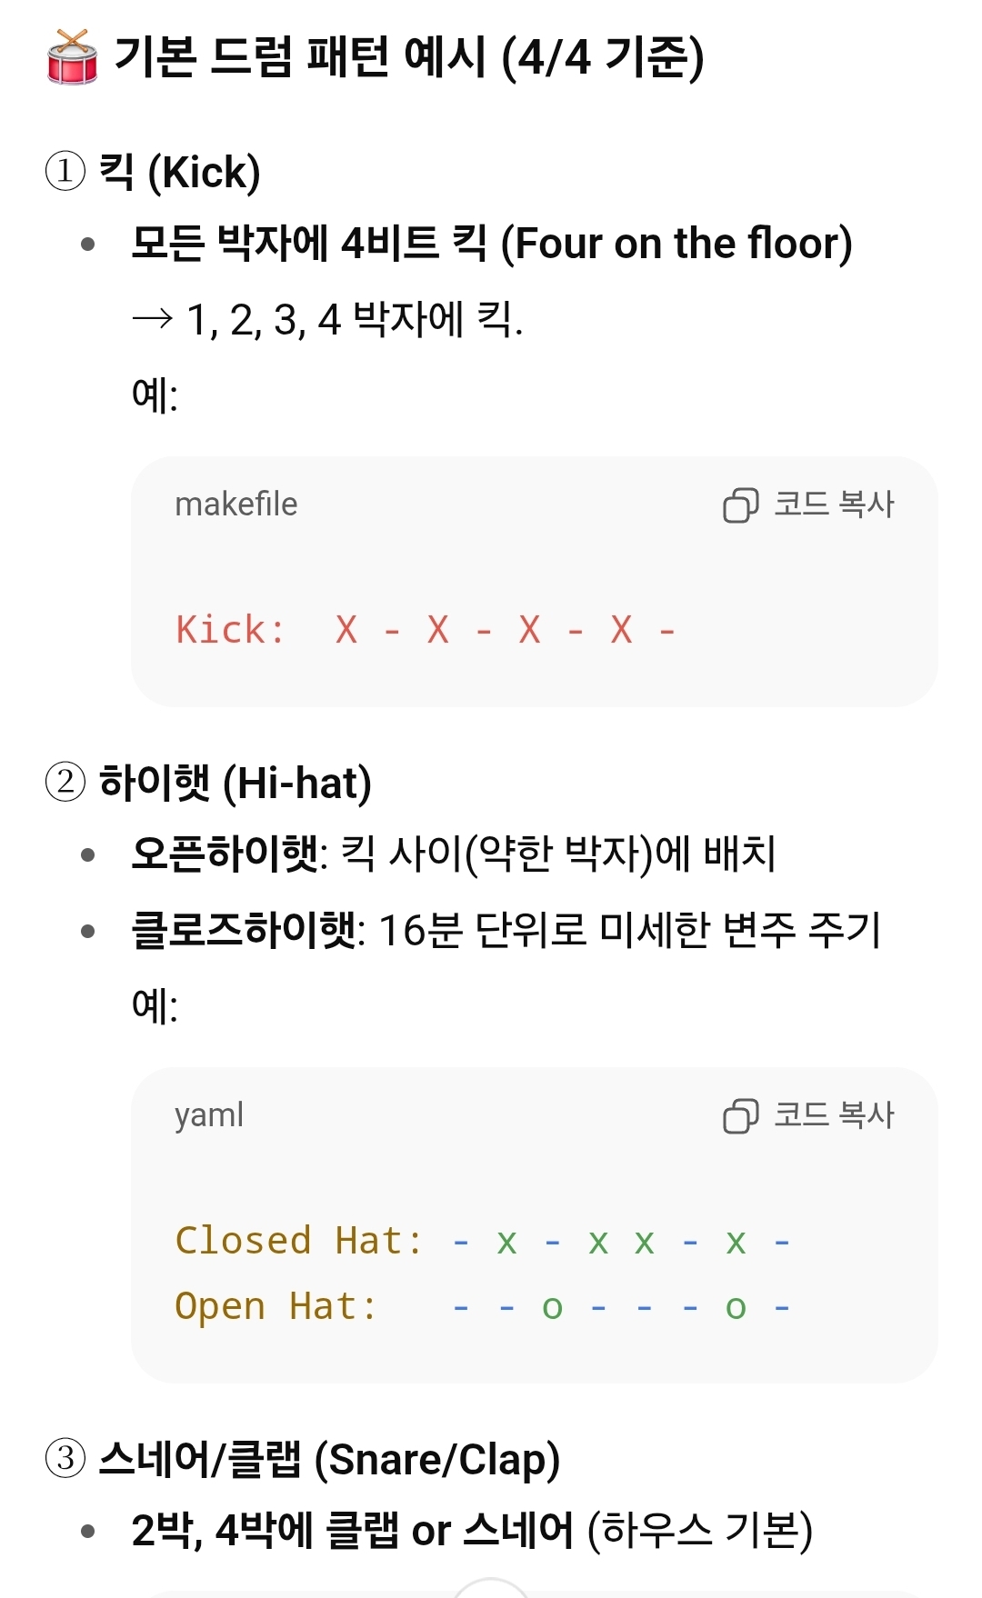Click the "클로즈하이햇" bullet item
982x1598 pixels.
506,930
